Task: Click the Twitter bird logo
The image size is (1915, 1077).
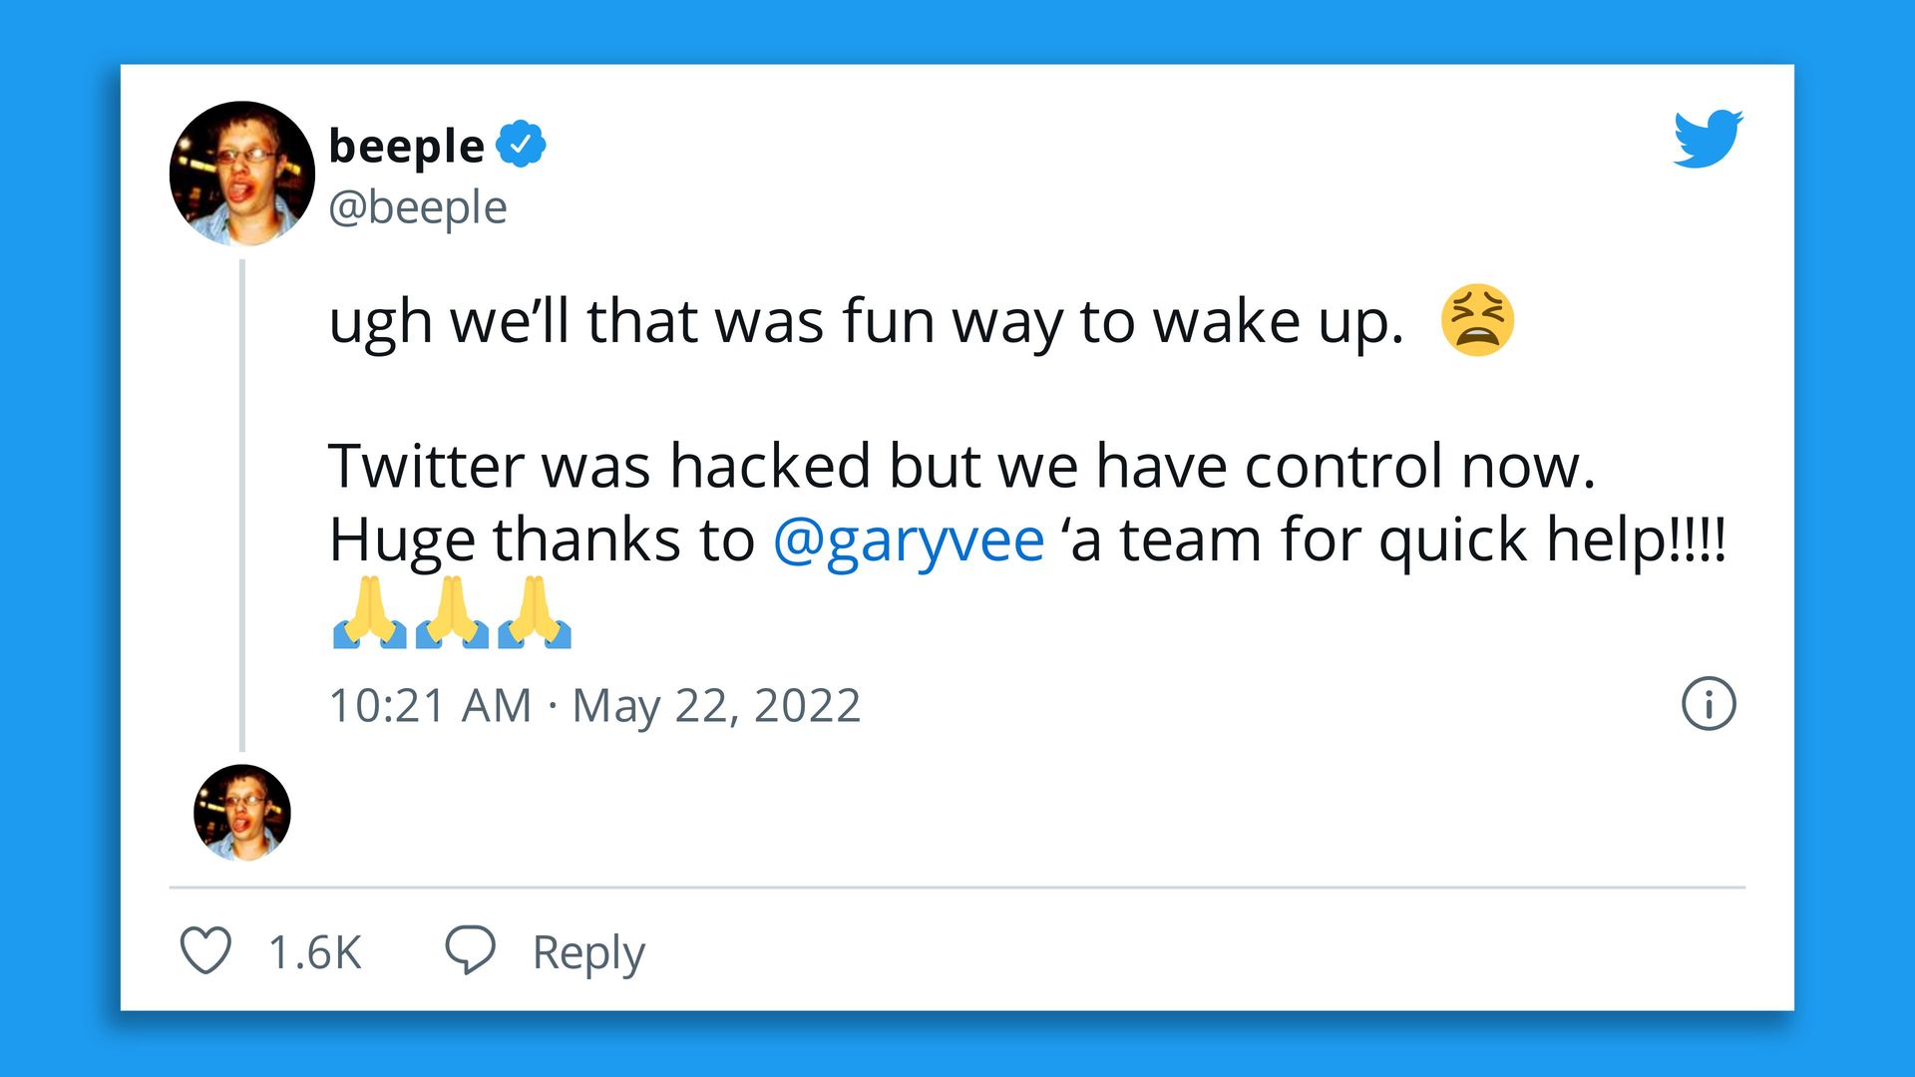Action: tap(1708, 139)
